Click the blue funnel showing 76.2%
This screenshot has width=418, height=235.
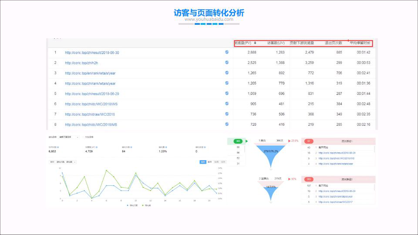click(x=270, y=152)
